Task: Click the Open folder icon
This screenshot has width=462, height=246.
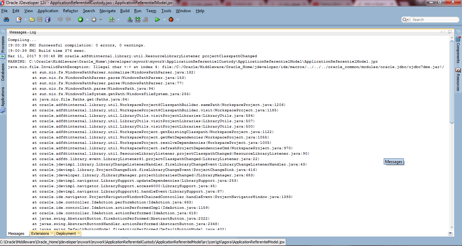Action: [32, 20]
